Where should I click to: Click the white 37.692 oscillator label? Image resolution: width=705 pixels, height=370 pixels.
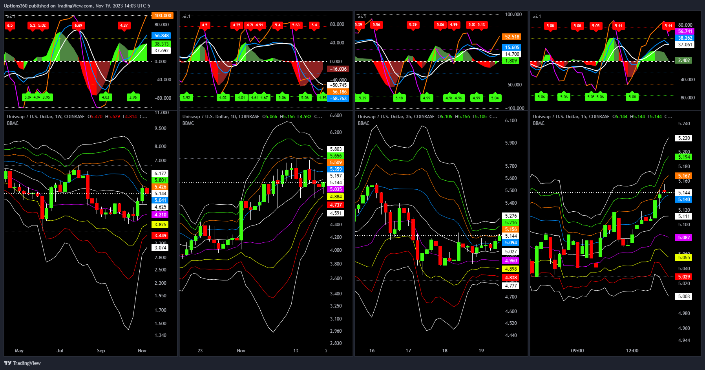point(161,51)
